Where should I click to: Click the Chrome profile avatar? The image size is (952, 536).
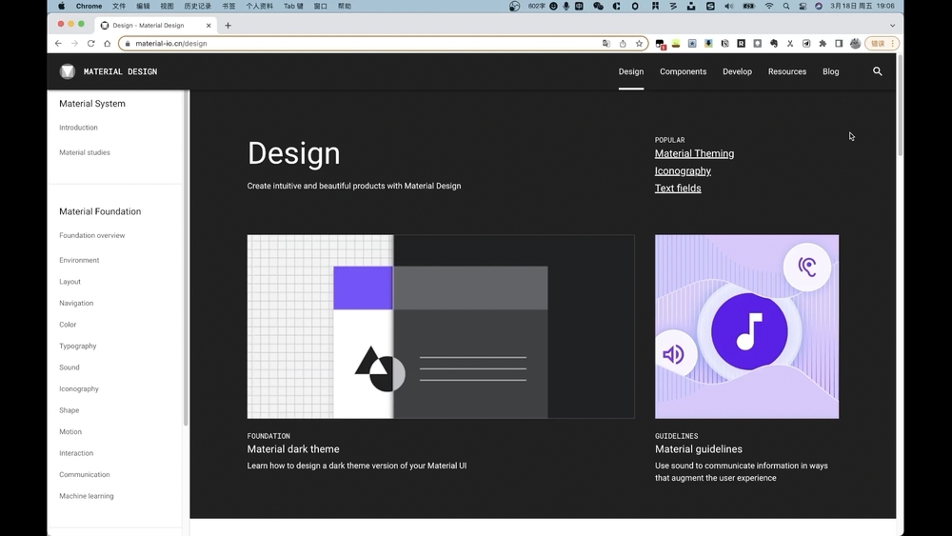pyautogui.click(x=856, y=43)
